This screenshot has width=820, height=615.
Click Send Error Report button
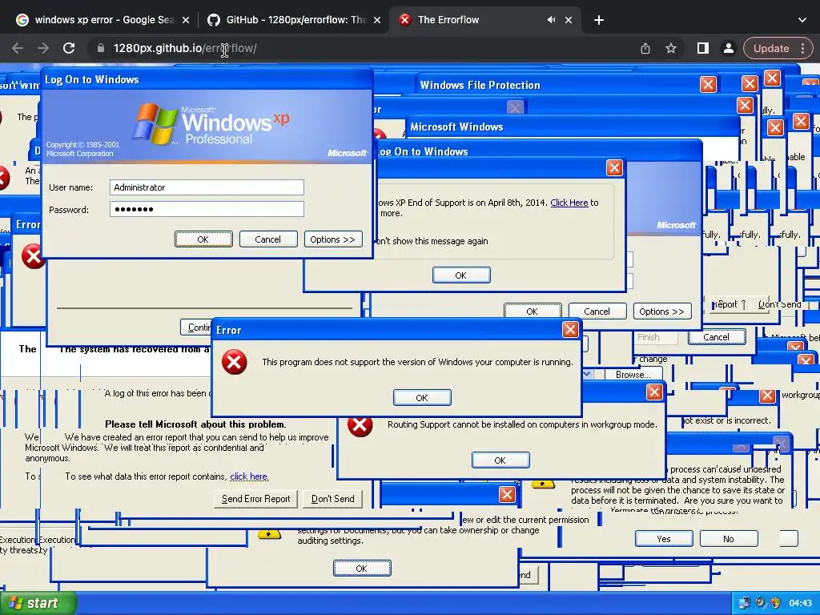click(x=255, y=499)
